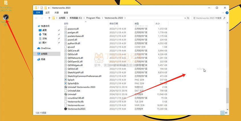Image resolution: width=241 pixels, height=121 pixels.
Task: Click the forward navigation arrow
Action: click(42, 18)
